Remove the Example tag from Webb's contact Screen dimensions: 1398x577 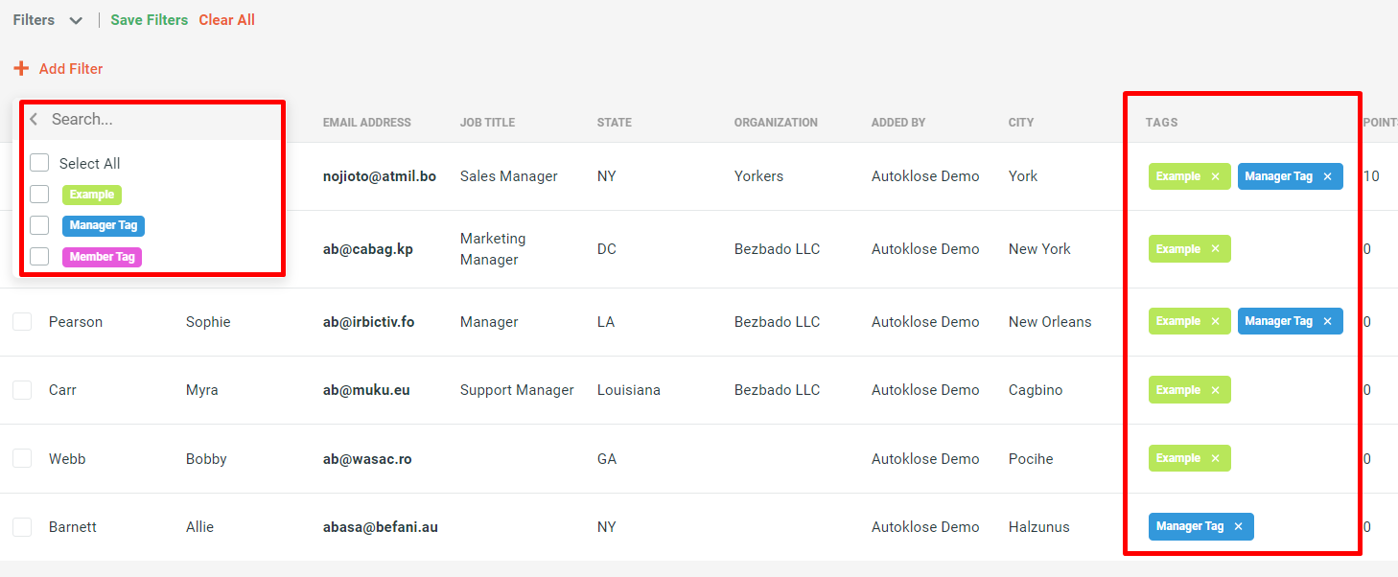(1215, 458)
